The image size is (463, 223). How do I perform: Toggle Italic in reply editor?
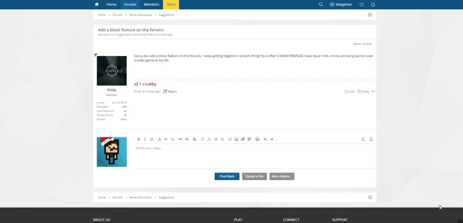(x=145, y=139)
